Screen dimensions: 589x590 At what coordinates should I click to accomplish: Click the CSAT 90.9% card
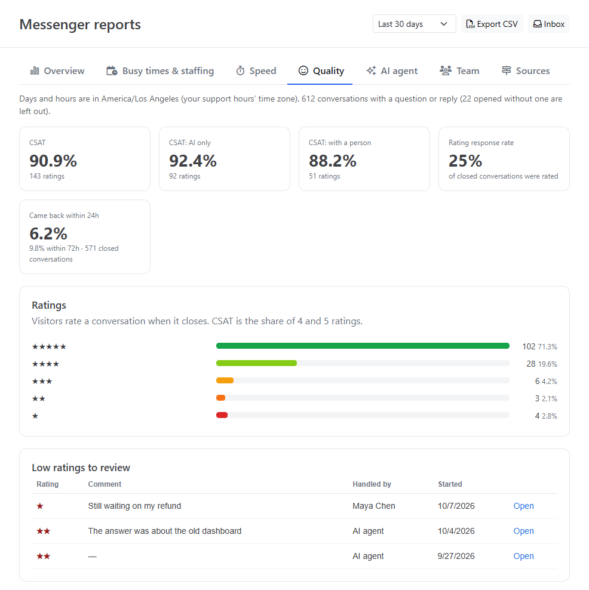(x=85, y=159)
